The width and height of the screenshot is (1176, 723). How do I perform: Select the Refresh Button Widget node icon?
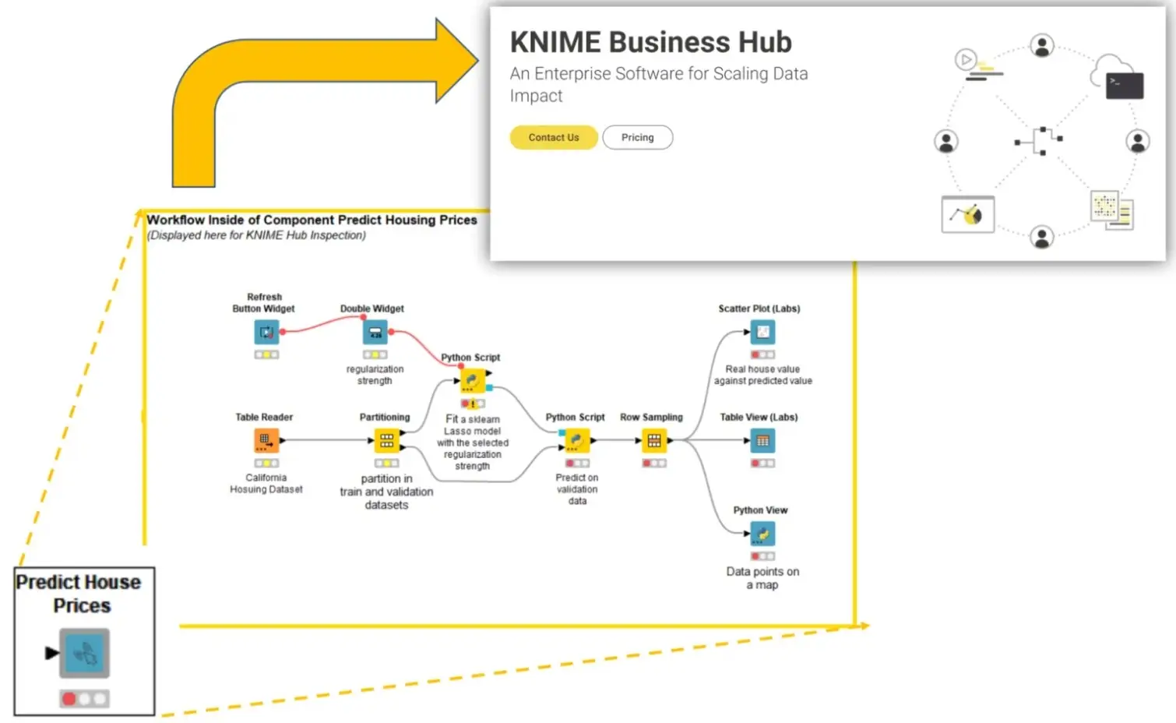(266, 333)
